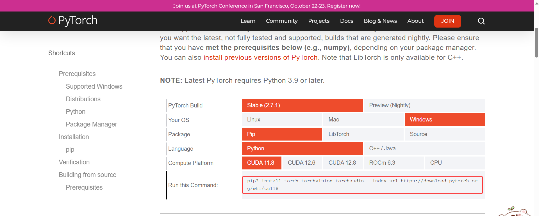Go to the top-level Prerequisites shortcut
The width and height of the screenshot is (539, 216).
click(77, 74)
